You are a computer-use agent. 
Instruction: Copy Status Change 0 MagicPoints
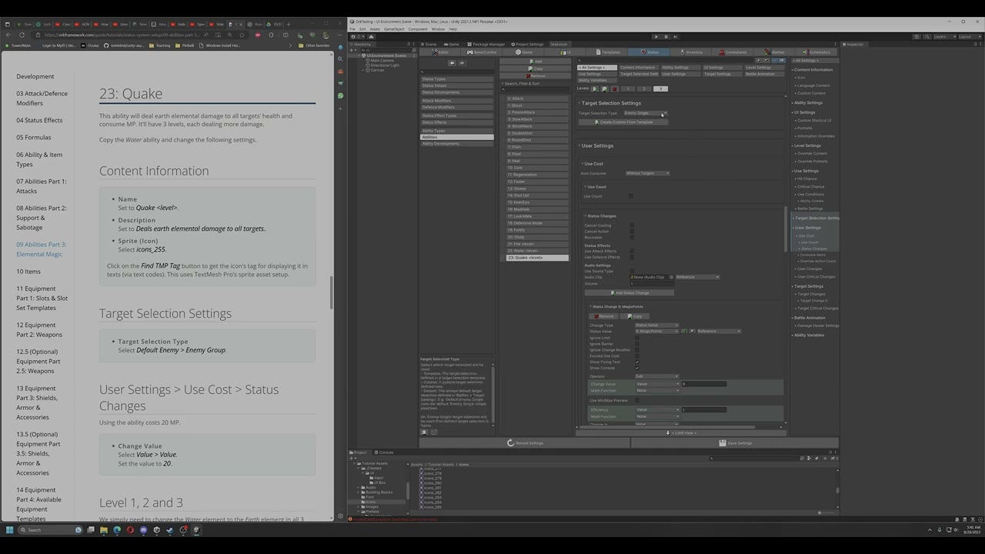pos(636,316)
